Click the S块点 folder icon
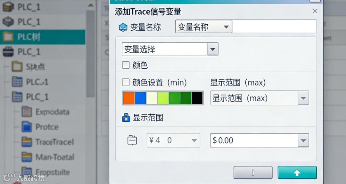 pos(17,67)
